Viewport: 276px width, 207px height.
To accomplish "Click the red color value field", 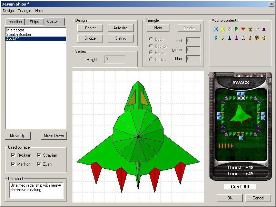I will tap(193, 41).
